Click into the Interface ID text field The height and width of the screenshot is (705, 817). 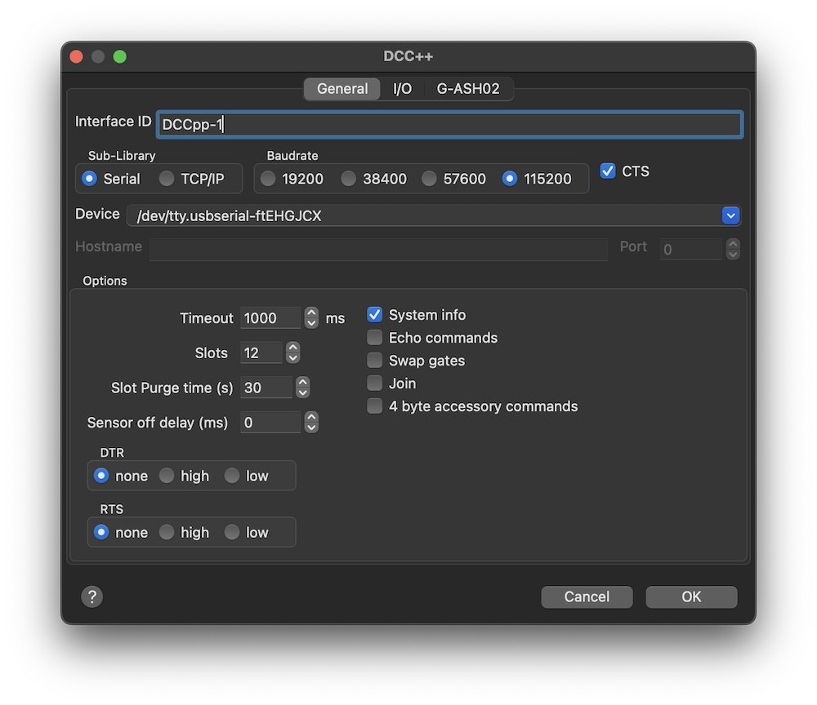pos(449,125)
